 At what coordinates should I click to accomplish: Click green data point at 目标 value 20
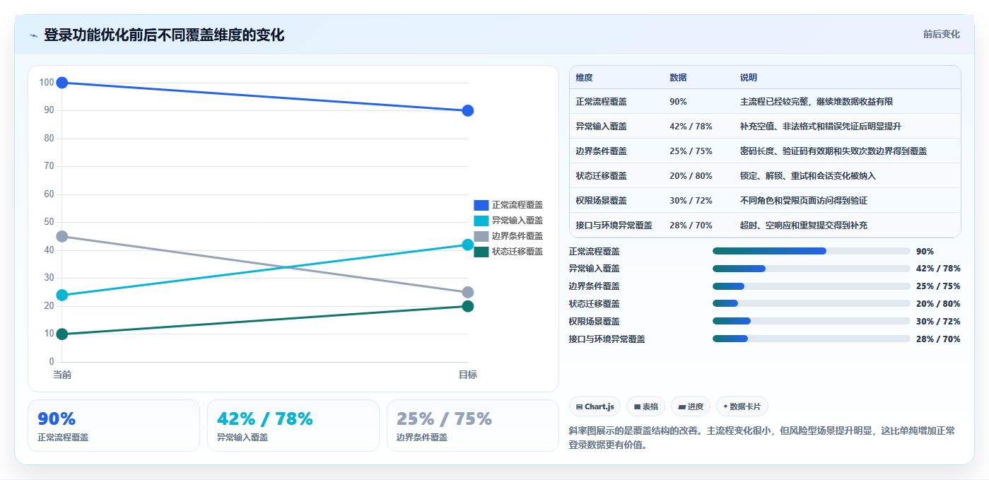468,306
